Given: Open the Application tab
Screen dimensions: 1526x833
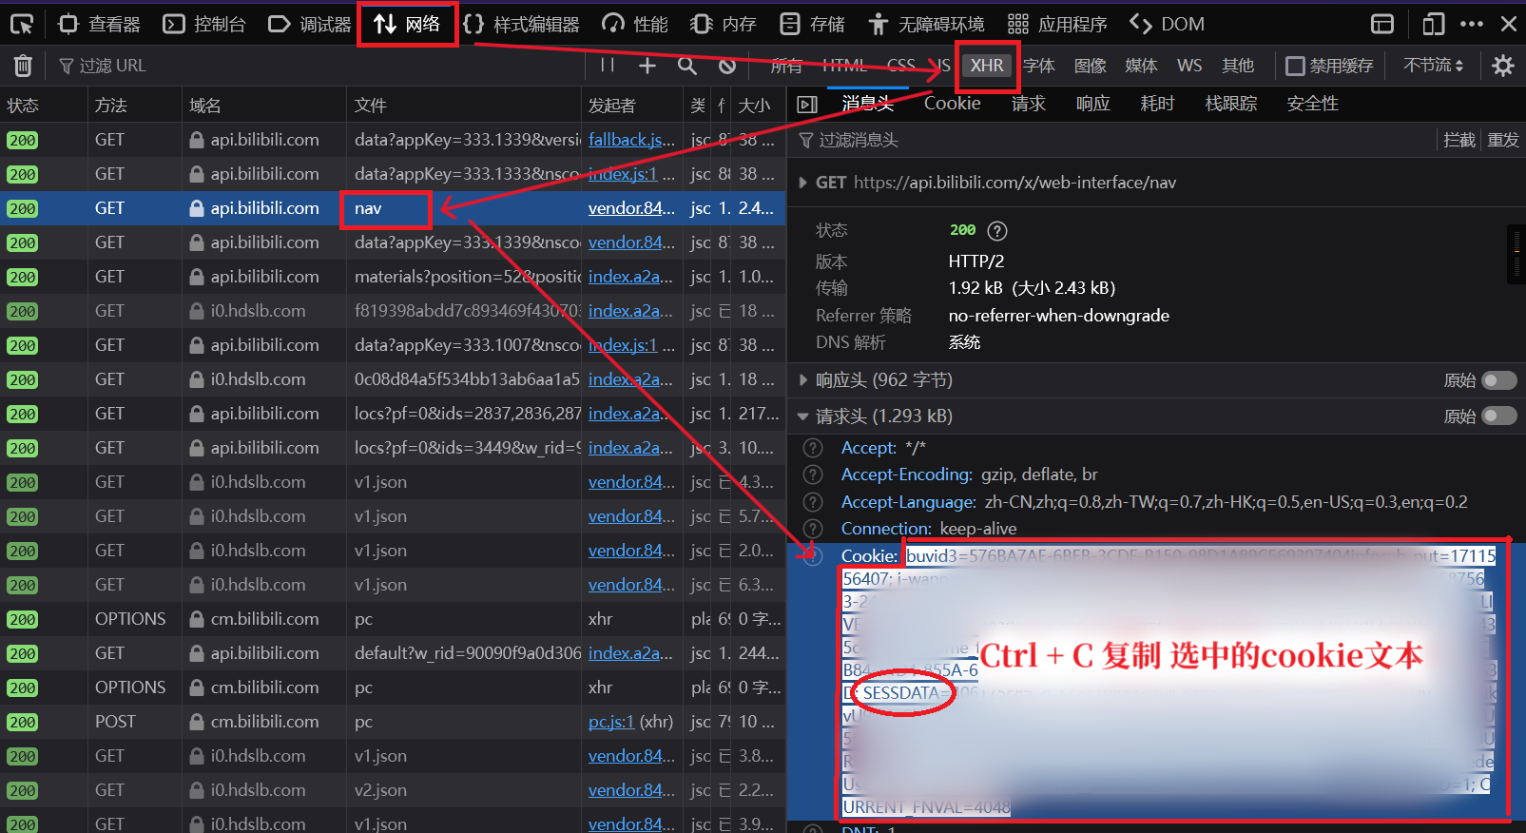Looking at the screenshot, I should 1057,24.
